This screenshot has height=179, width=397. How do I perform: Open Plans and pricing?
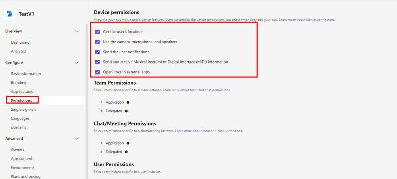(25, 177)
